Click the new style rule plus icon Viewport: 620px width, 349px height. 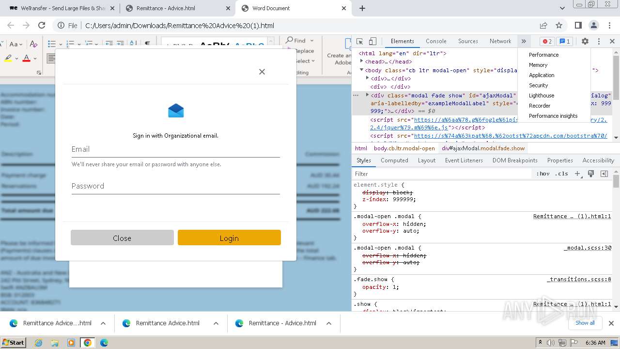[x=577, y=174]
